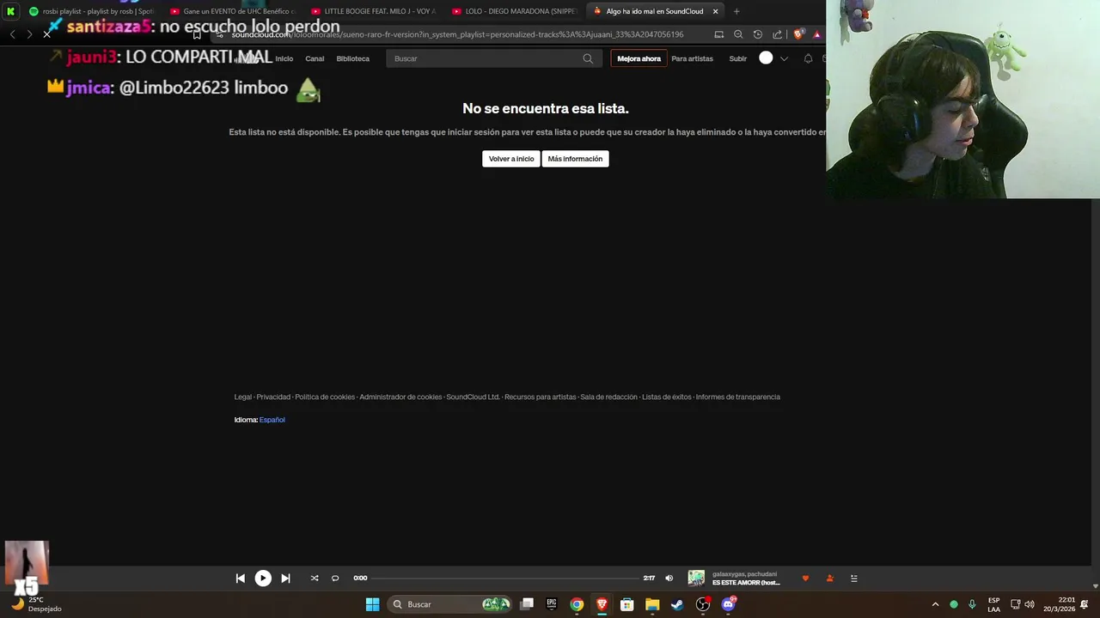Open the pinned Kick tab
This screenshot has height=618, width=1100.
(x=11, y=11)
